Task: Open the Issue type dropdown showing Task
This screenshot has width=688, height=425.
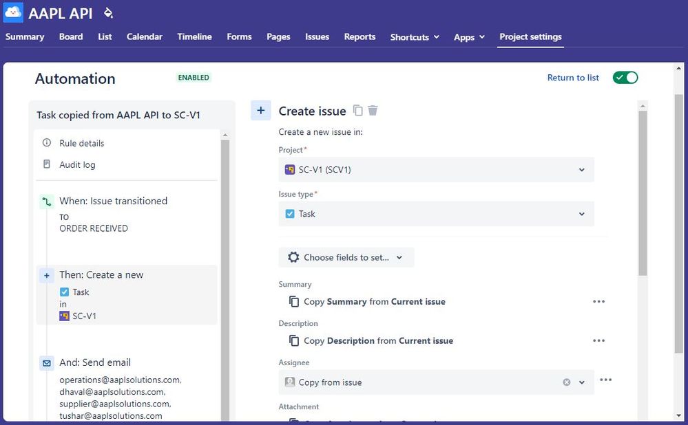Action: (436, 214)
